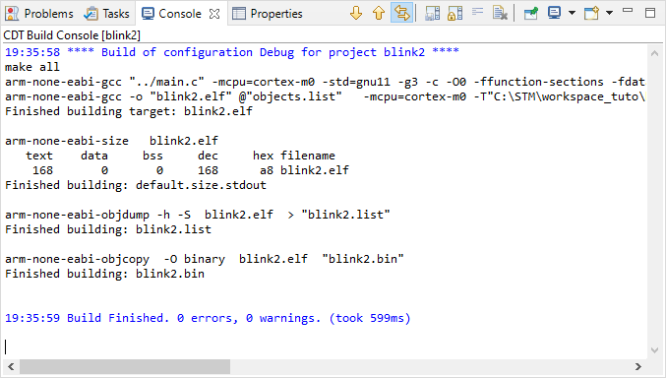Toggle the scroll lock icon
This screenshot has height=378, width=666.
click(454, 13)
